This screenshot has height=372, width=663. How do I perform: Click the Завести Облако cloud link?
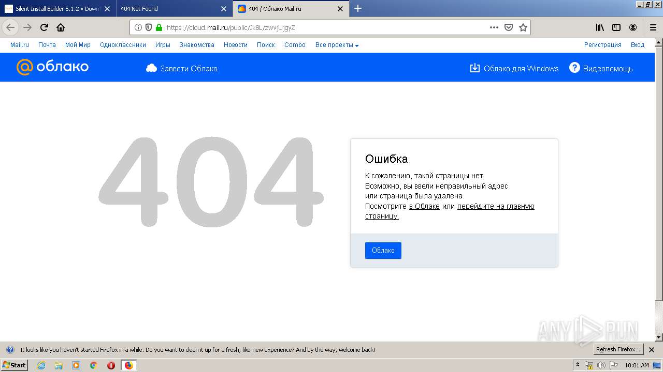click(182, 68)
